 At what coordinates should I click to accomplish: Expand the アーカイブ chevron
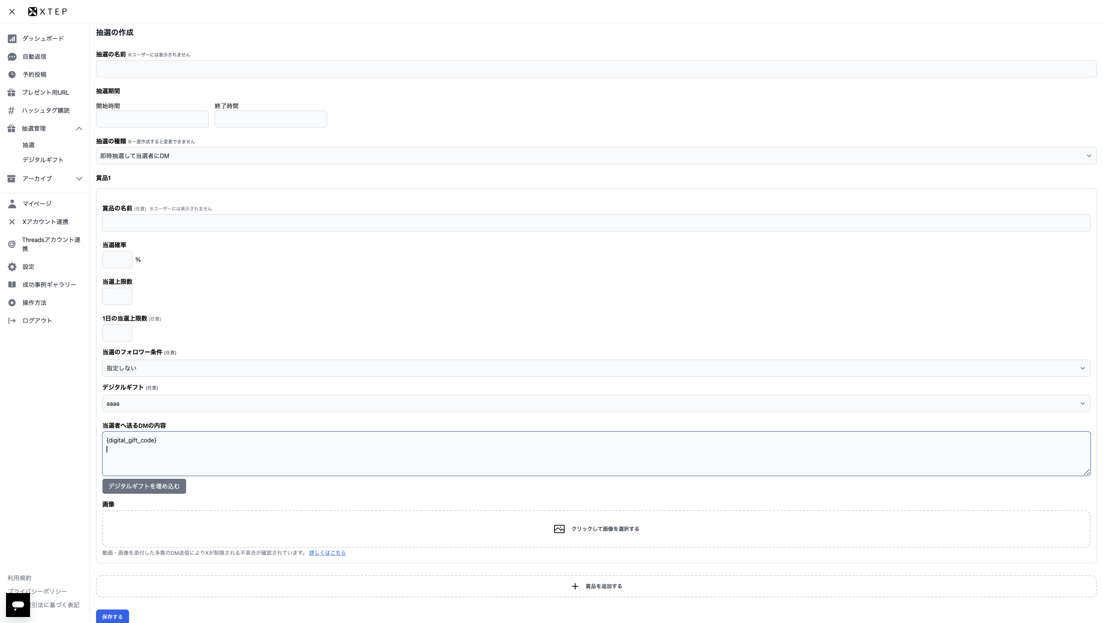79,178
